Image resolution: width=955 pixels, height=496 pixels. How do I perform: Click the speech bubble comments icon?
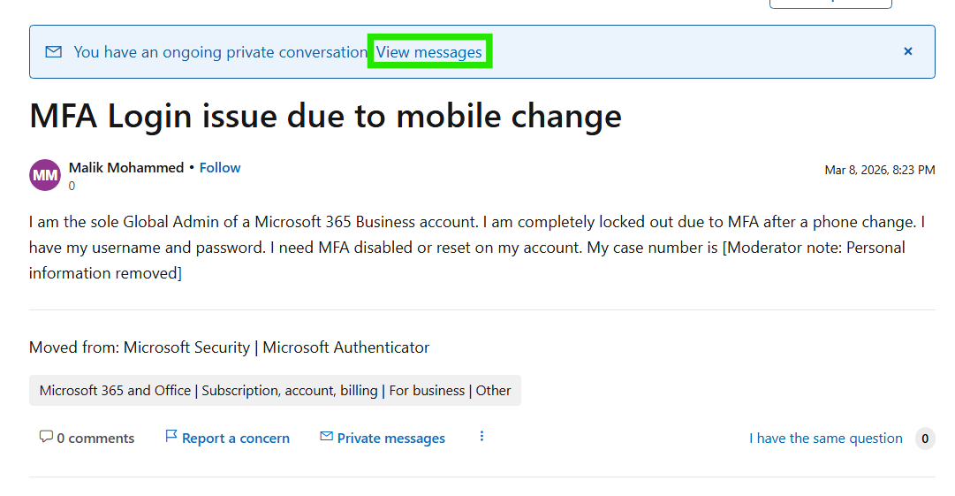pyautogui.click(x=46, y=437)
